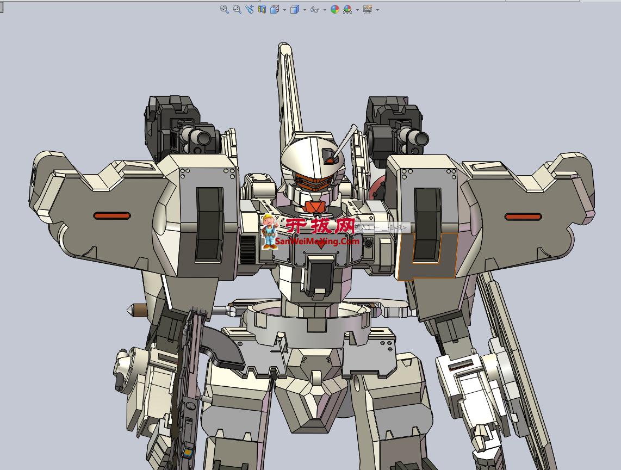621x470 pixels.
Task: Click the Hide/Show Items glasses icon
Action: pos(315,9)
